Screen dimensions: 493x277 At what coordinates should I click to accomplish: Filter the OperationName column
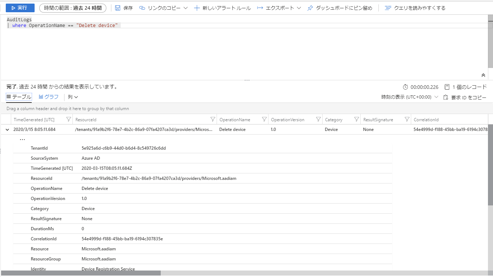click(264, 119)
